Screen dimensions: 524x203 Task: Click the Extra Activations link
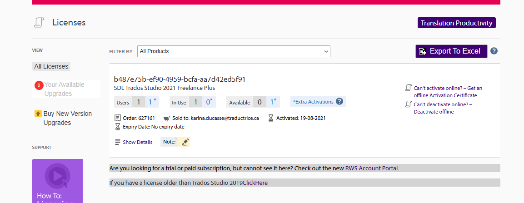coord(313,102)
